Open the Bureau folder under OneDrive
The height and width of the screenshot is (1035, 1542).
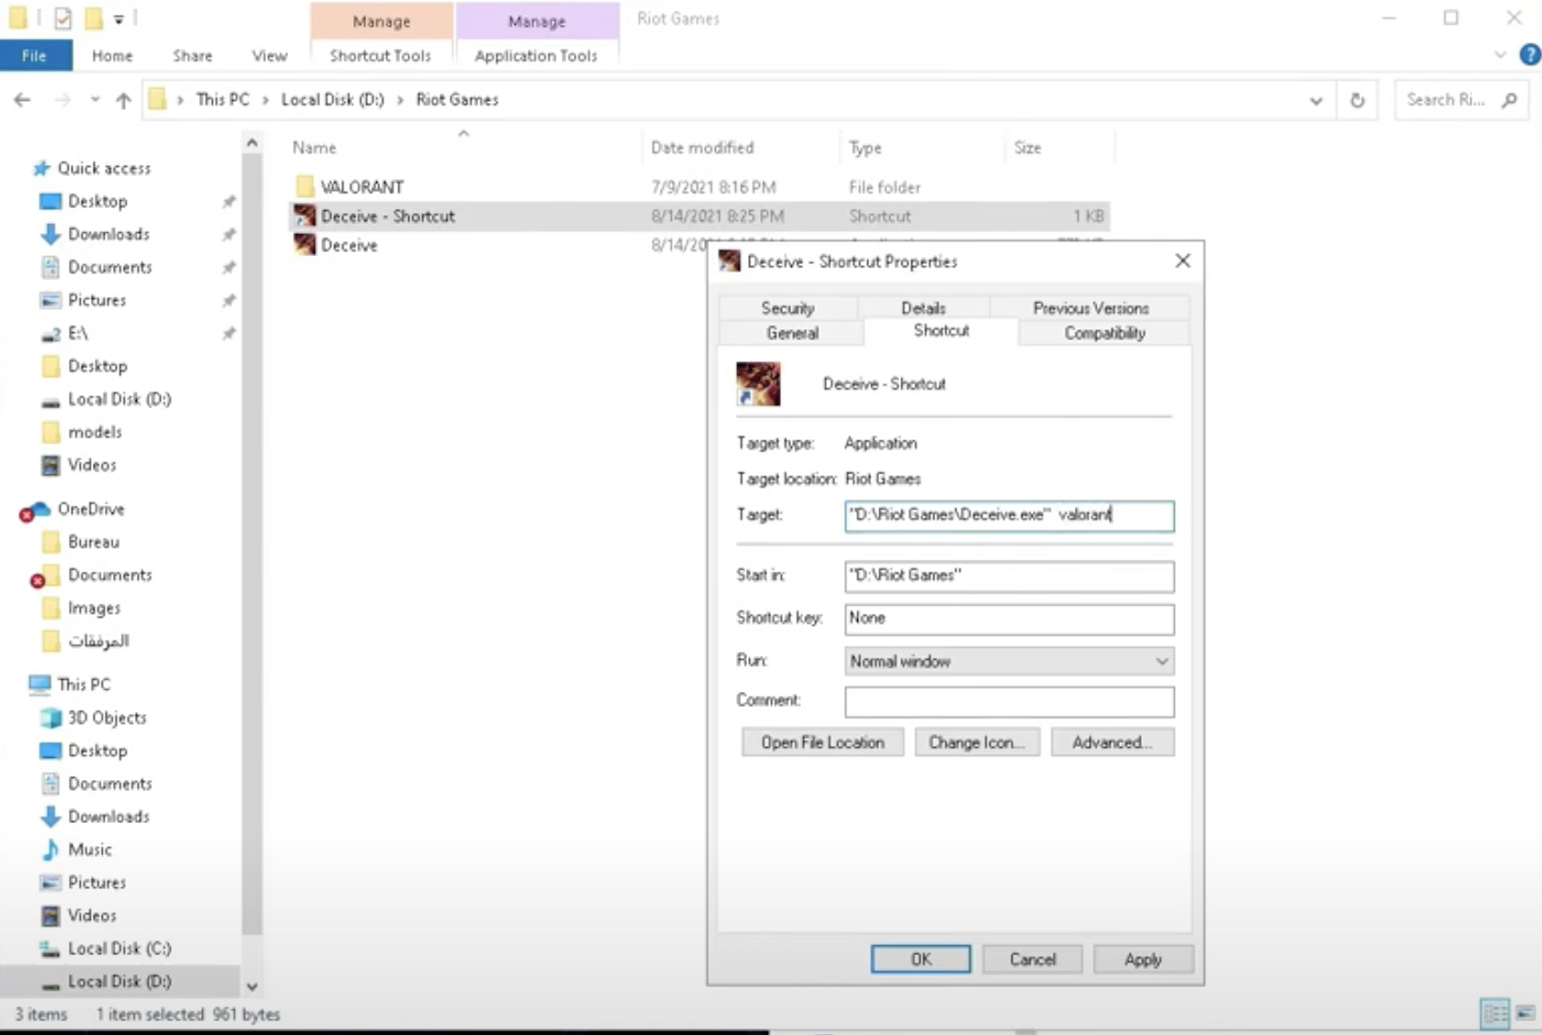(x=93, y=542)
